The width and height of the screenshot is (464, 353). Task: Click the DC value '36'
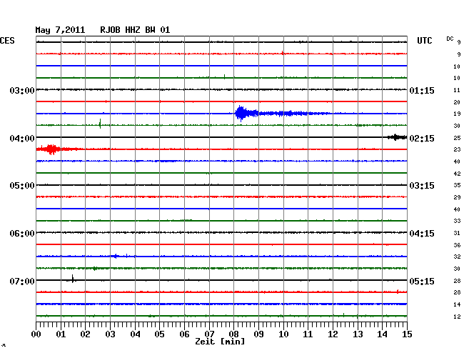(457, 245)
